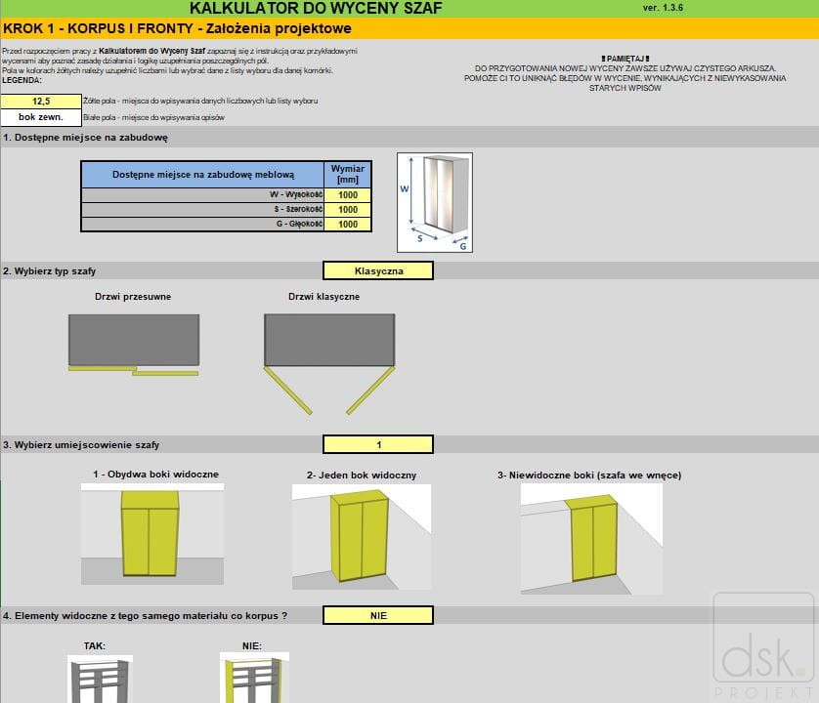Edit the G - Głębokość depth value

pos(348,224)
